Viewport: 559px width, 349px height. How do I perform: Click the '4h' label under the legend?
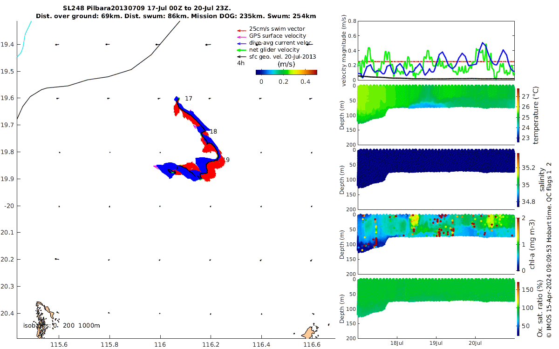(241, 63)
